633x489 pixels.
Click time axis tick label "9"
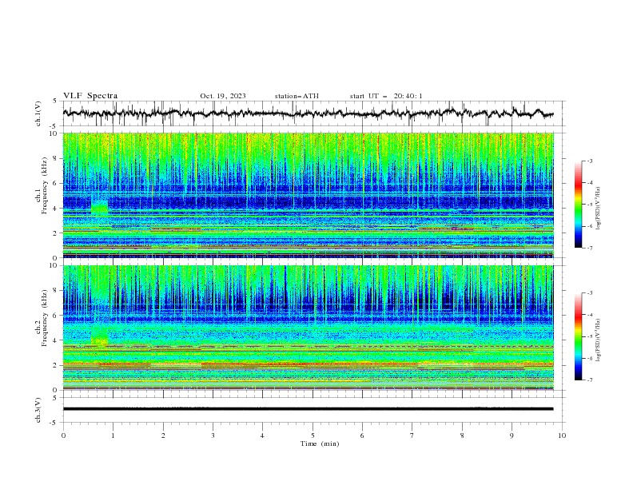tap(512, 435)
